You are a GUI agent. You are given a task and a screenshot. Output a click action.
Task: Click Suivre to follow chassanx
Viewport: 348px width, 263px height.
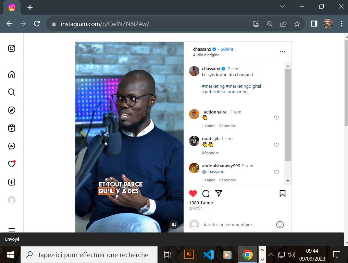(227, 49)
